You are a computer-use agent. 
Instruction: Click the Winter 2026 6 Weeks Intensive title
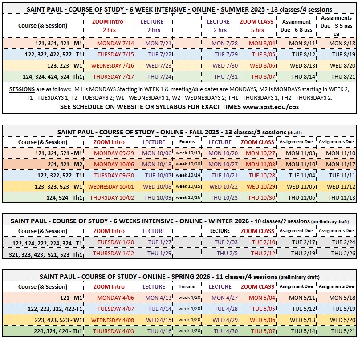point(179,221)
